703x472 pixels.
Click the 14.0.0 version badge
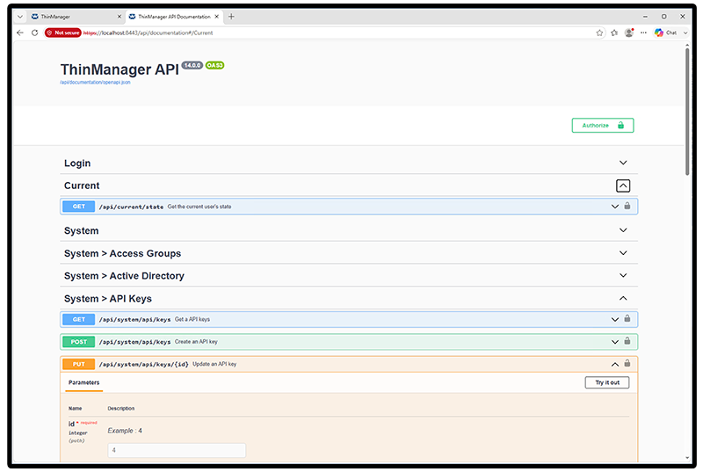(192, 65)
